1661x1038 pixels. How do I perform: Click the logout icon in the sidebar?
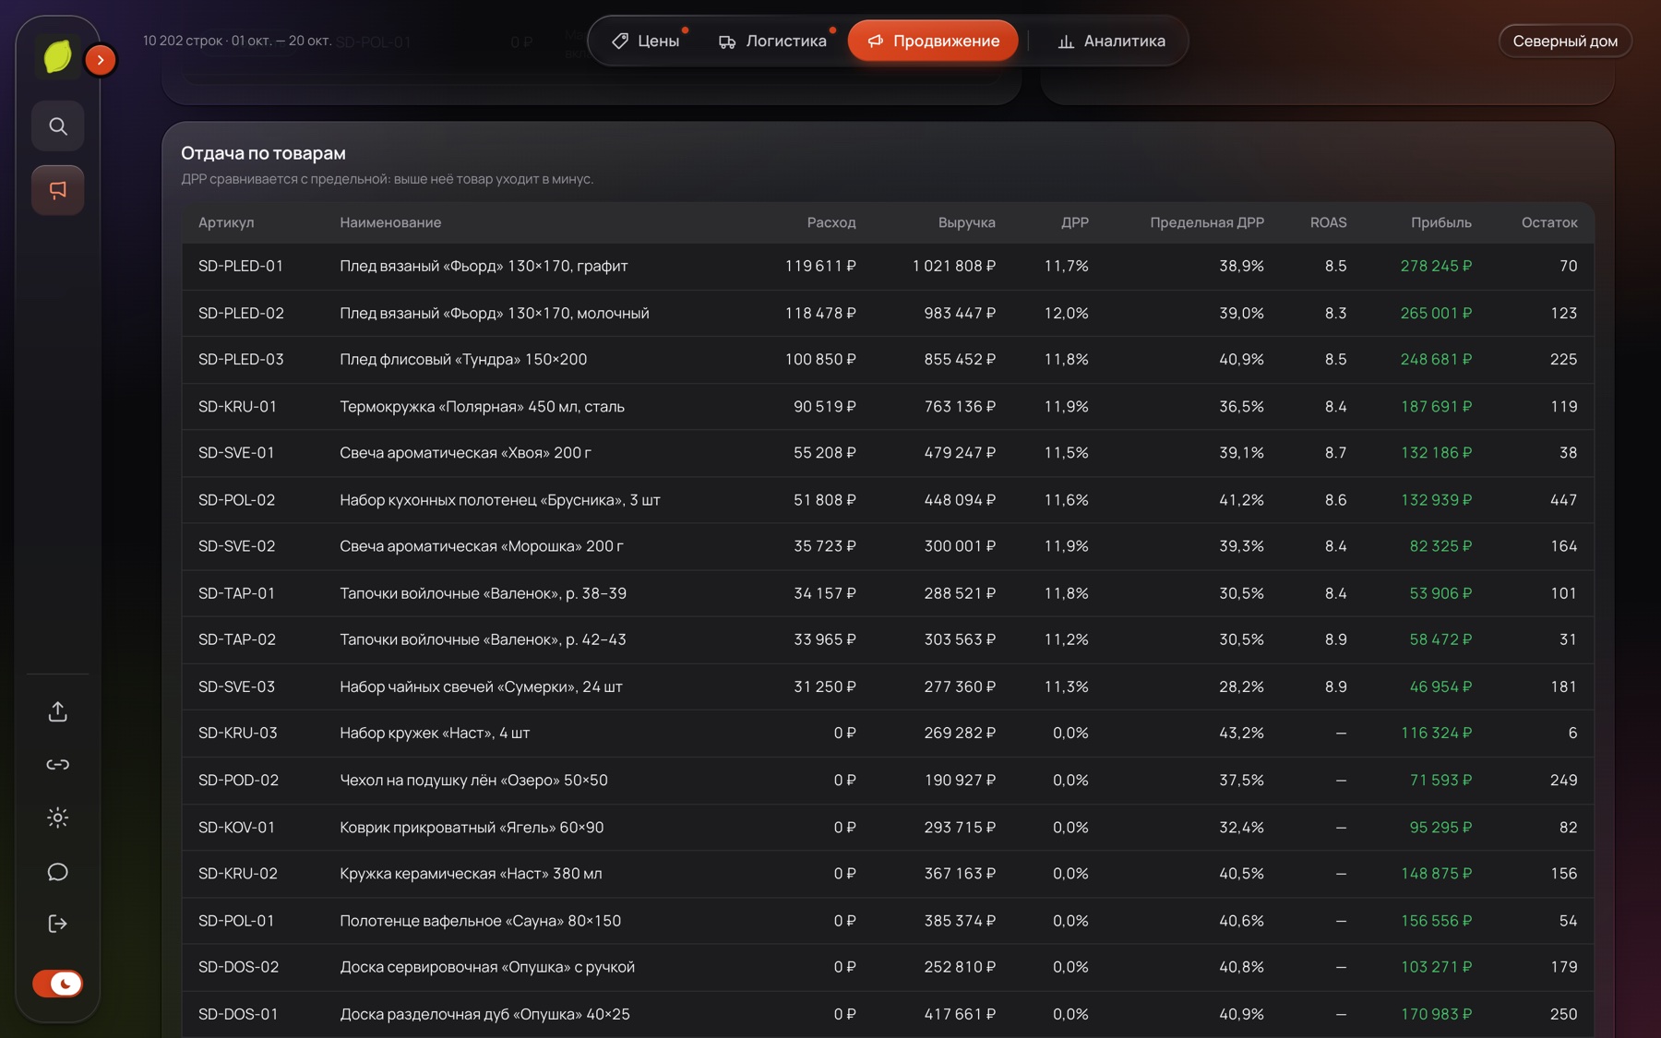click(x=58, y=924)
